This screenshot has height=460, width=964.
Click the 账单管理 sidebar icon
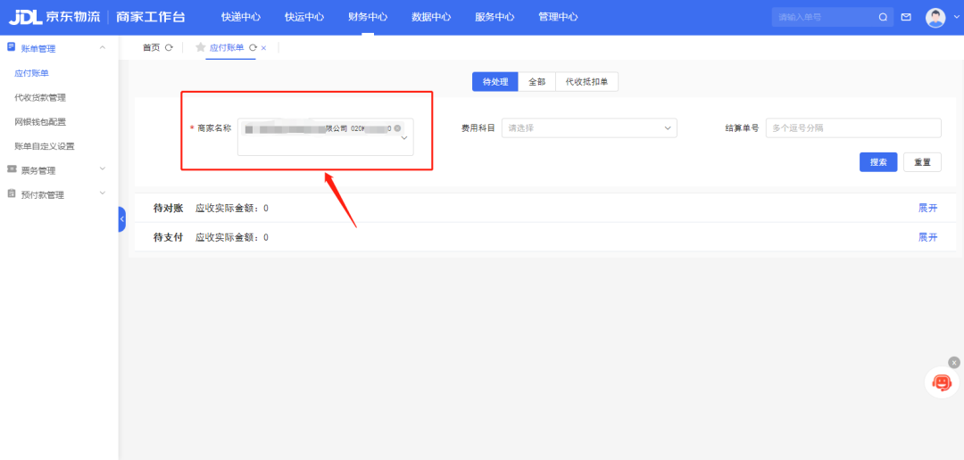(11, 47)
